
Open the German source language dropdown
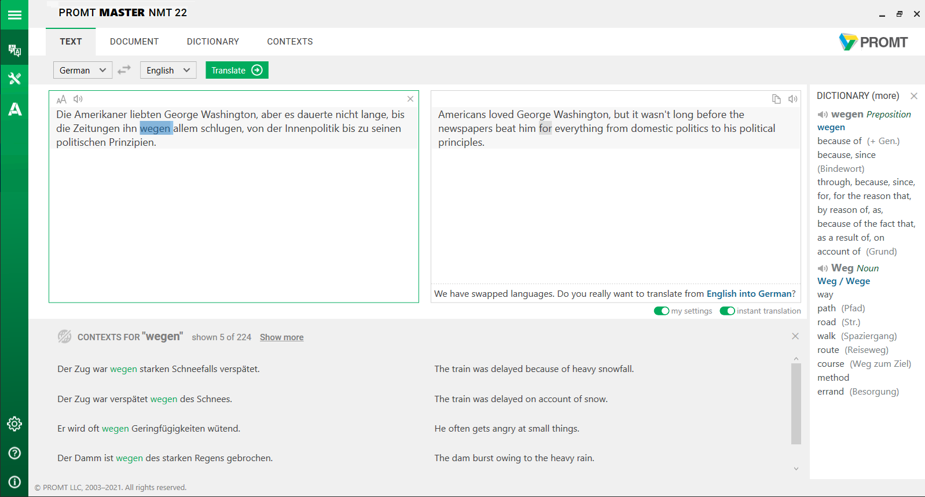83,70
